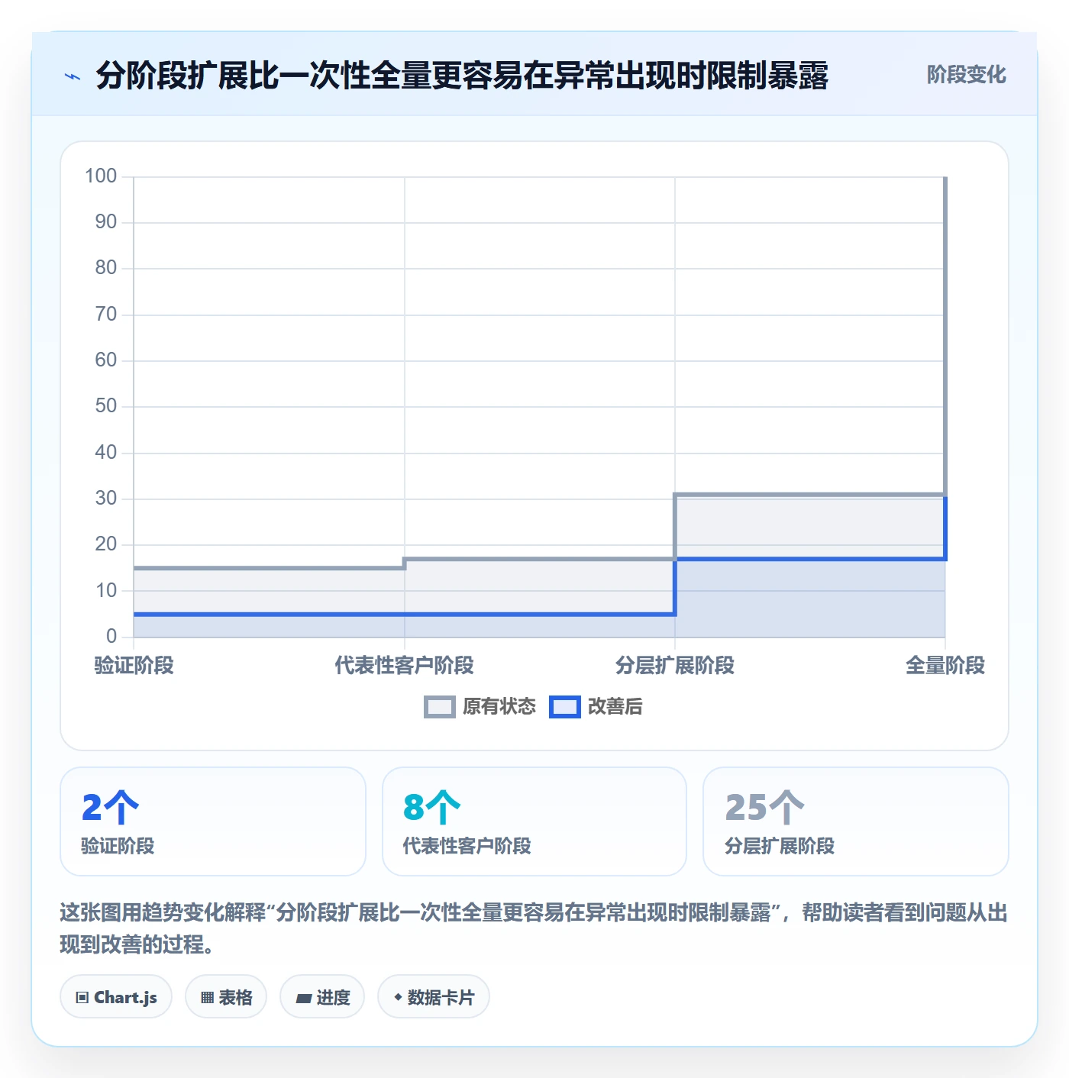Image resolution: width=1069 pixels, height=1078 pixels.
Task: Click the 50 y-axis tick value
Action: (x=106, y=406)
